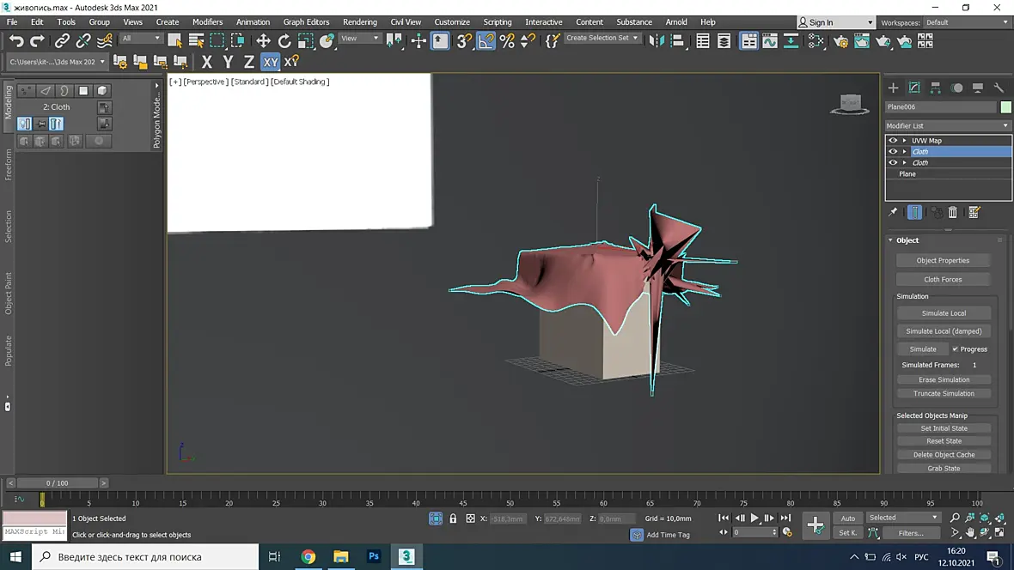Remove modifier with the trash icon
The image size is (1014, 570).
[x=953, y=212]
